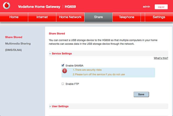Click the Vodafone Home Gateway title

(x=39, y=7)
